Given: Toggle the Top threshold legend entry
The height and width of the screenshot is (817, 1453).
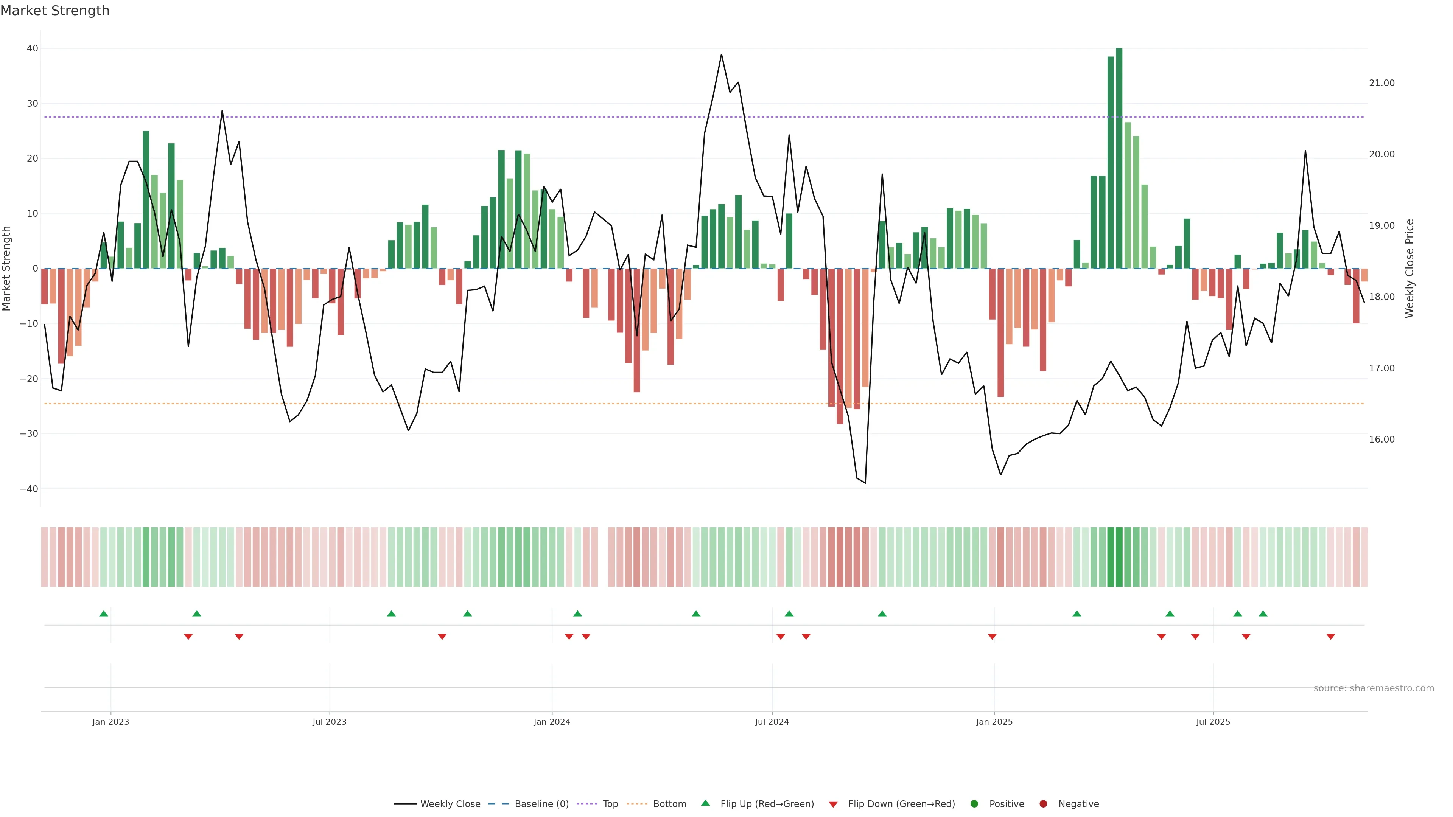Looking at the screenshot, I should click(610, 804).
